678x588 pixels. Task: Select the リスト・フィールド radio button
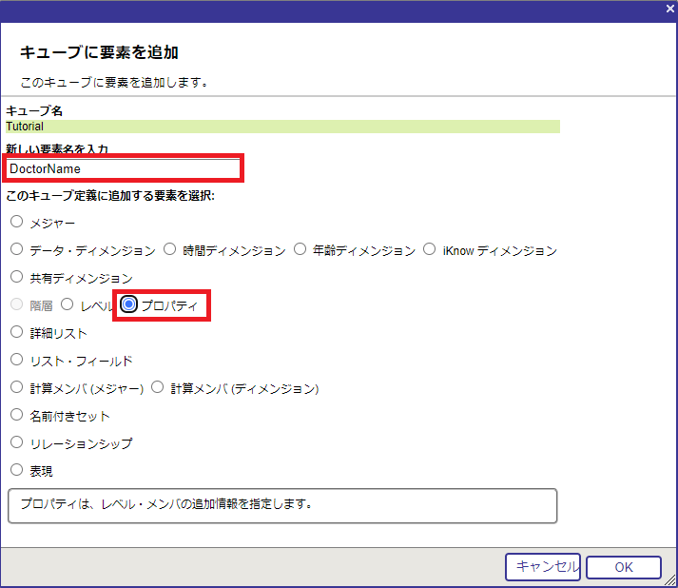pos(16,360)
